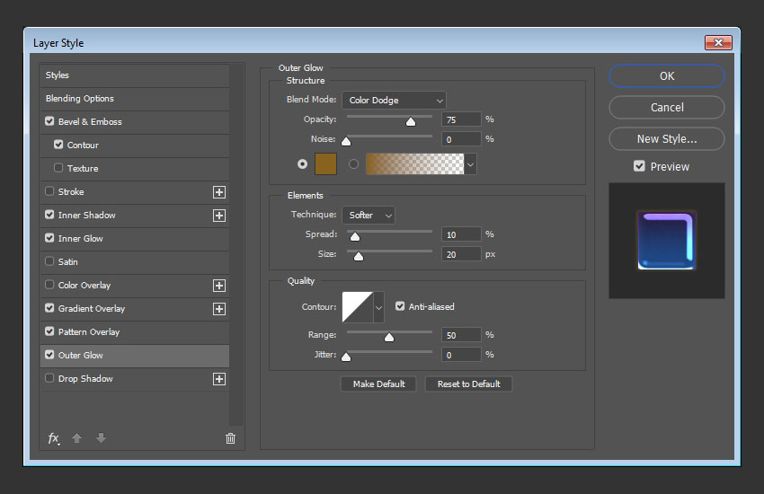This screenshot has width=764, height=494.
Task: Click the Make Default button
Action: 378,384
